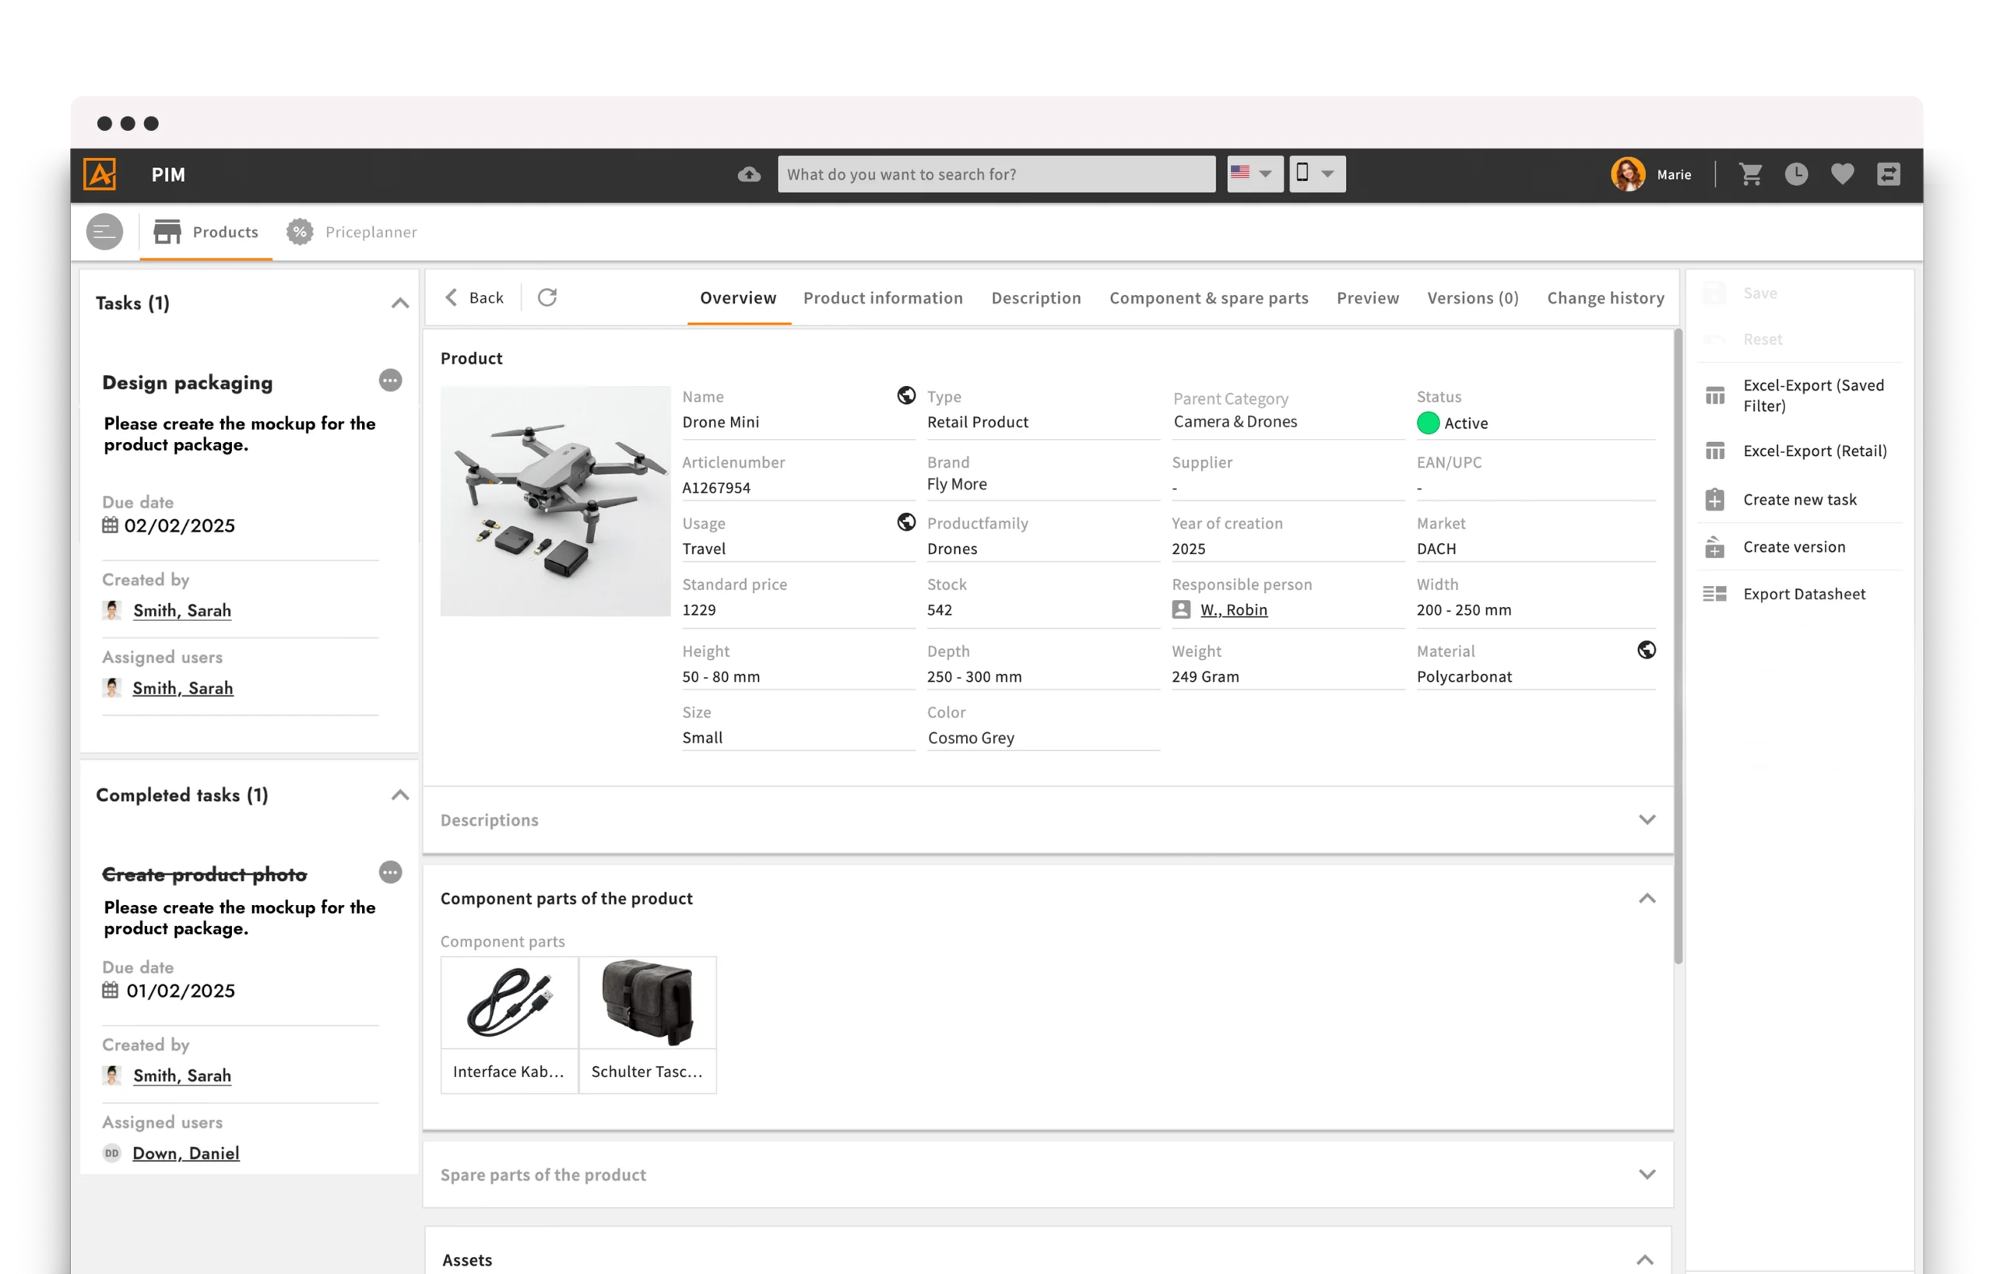
Task: Open options menu for Design packaging task
Action: tap(391, 381)
